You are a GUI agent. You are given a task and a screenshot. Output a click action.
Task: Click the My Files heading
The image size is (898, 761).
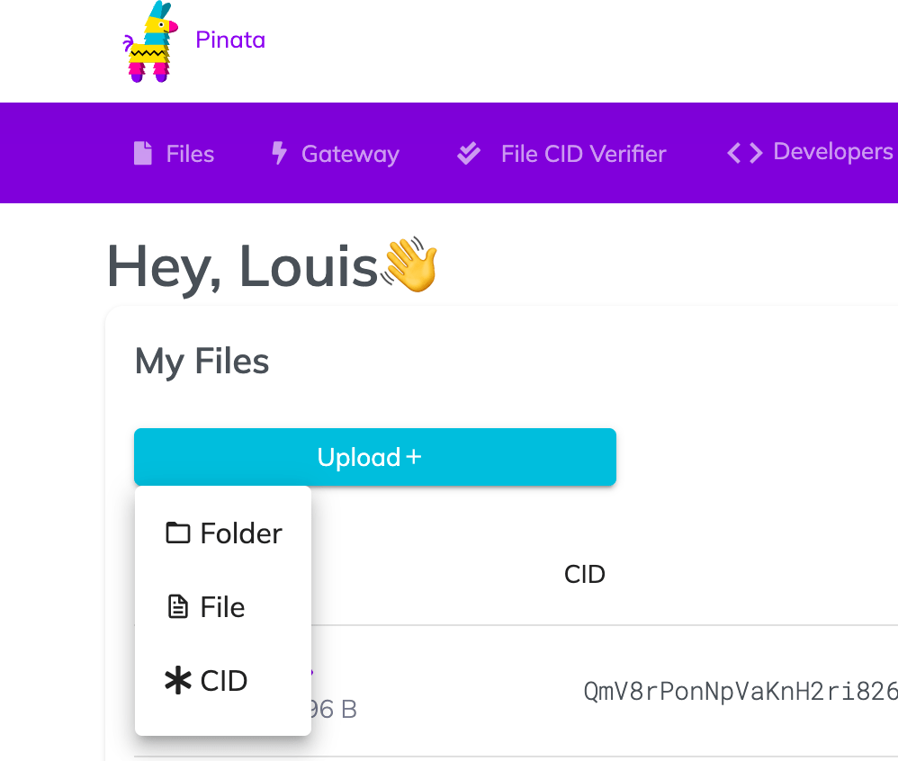pyautogui.click(x=202, y=362)
